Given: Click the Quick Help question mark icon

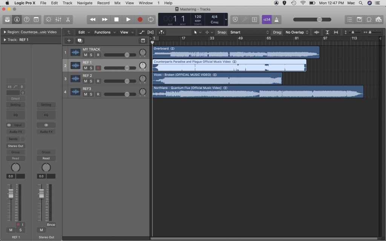Looking at the screenshot, I should click(26, 20).
